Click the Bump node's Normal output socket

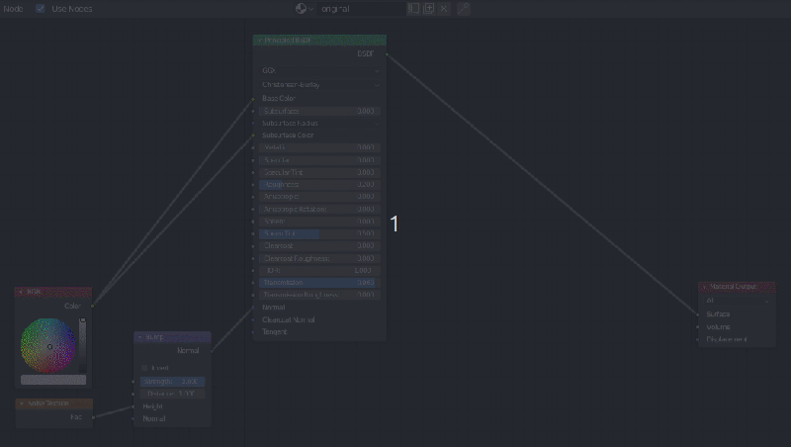211,351
